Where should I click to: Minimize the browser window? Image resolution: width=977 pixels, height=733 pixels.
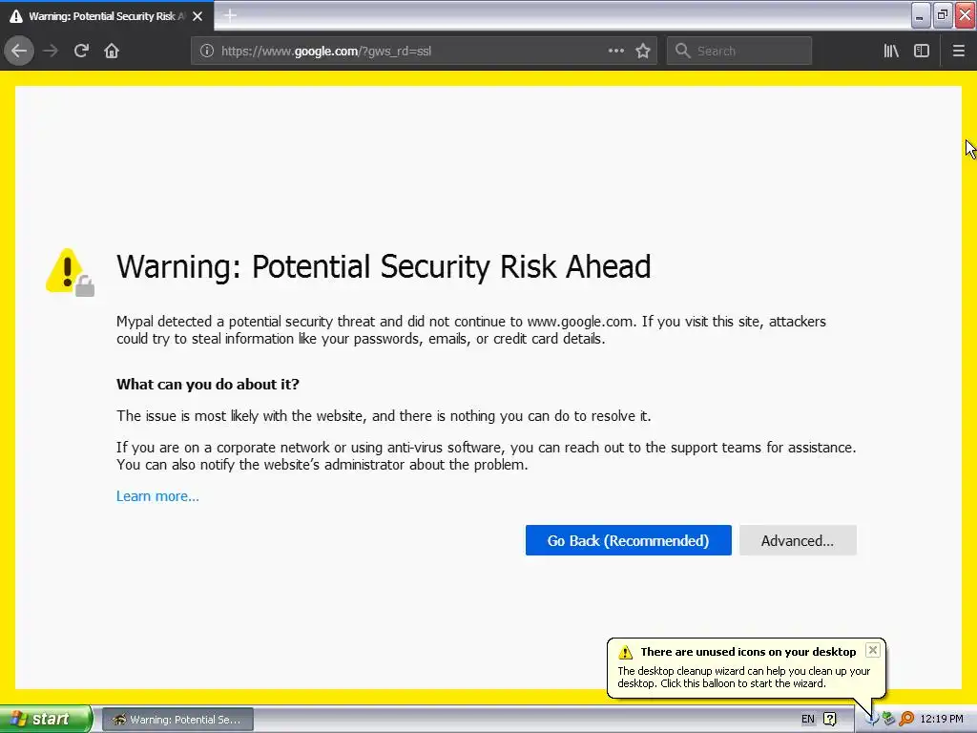click(x=920, y=15)
